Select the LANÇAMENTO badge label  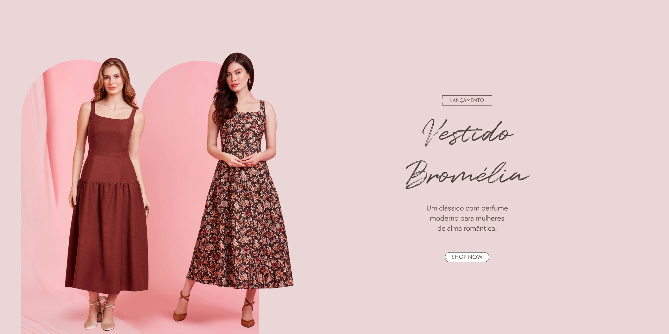coord(467,100)
